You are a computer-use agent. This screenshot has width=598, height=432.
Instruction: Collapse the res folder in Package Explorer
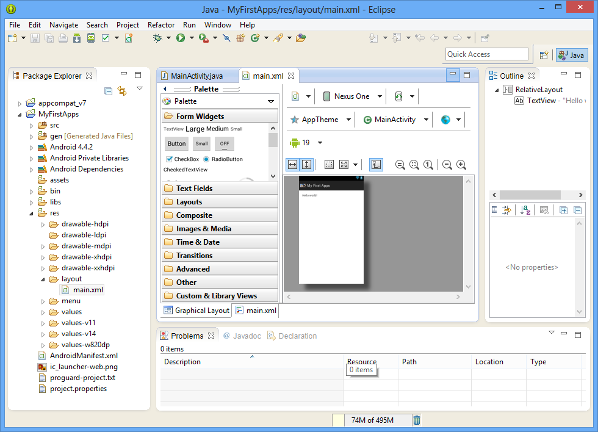tap(31, 212)
